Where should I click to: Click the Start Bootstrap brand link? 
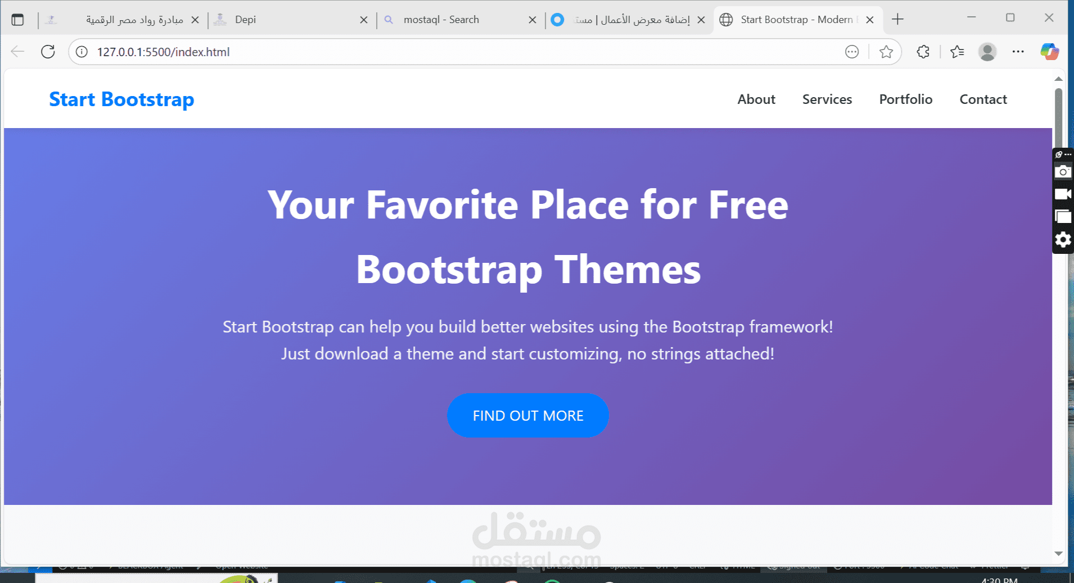121,99
